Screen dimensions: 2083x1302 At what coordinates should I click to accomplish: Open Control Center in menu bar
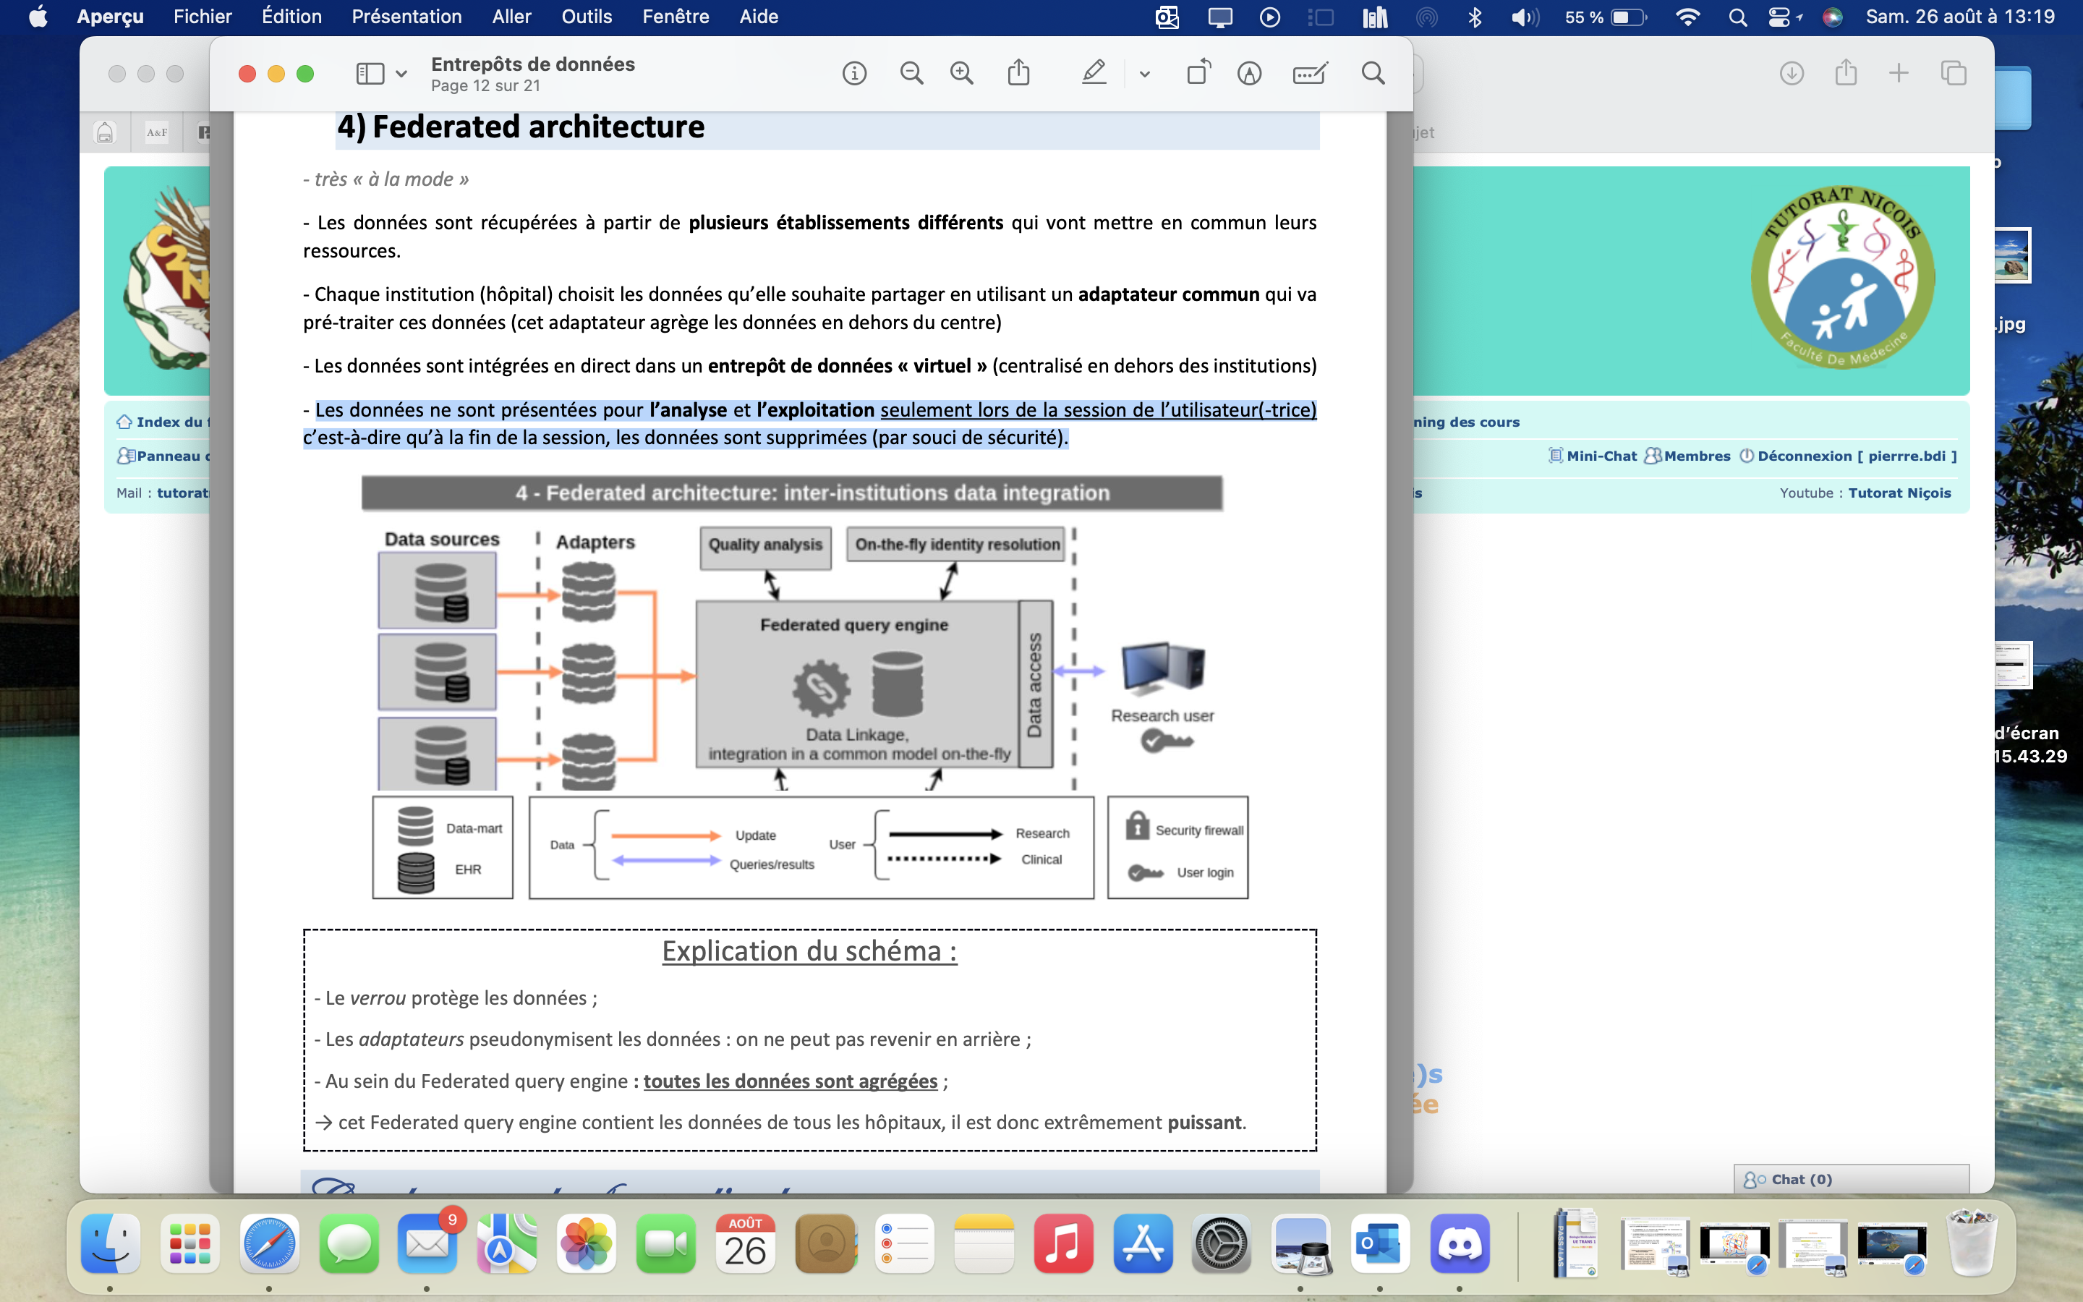click(x=1780, y=17)
